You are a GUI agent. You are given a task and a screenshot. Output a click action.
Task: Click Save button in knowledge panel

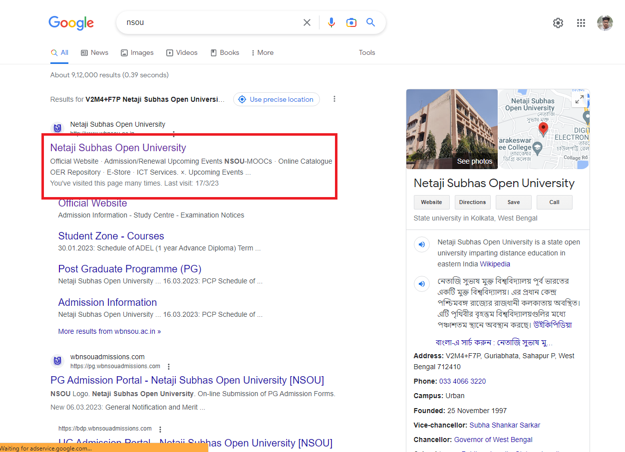pos(513,202)
